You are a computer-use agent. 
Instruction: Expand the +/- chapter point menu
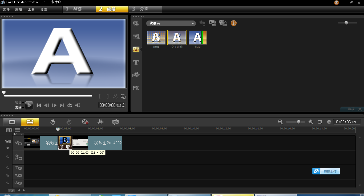[18, 134]
